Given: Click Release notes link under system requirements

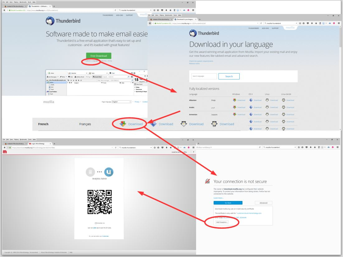Looking at the screenshot, I should click(x=194, y=64).
